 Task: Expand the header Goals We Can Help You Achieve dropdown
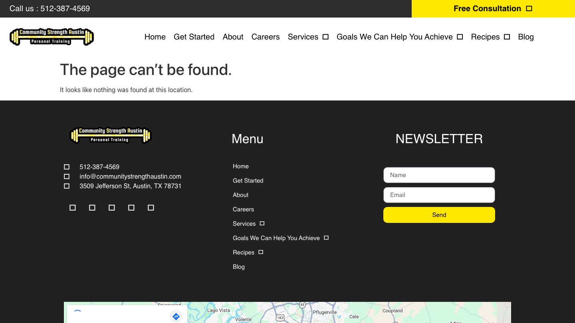pos(460,37)
